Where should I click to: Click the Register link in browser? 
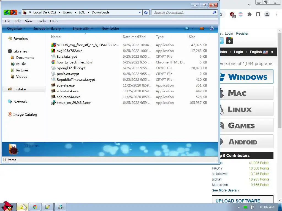click(242, 33)
